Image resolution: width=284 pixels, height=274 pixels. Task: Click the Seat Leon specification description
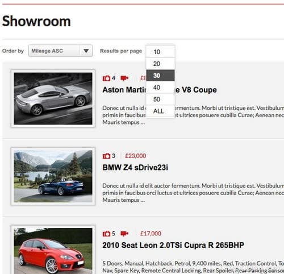(x=193, y=267)
